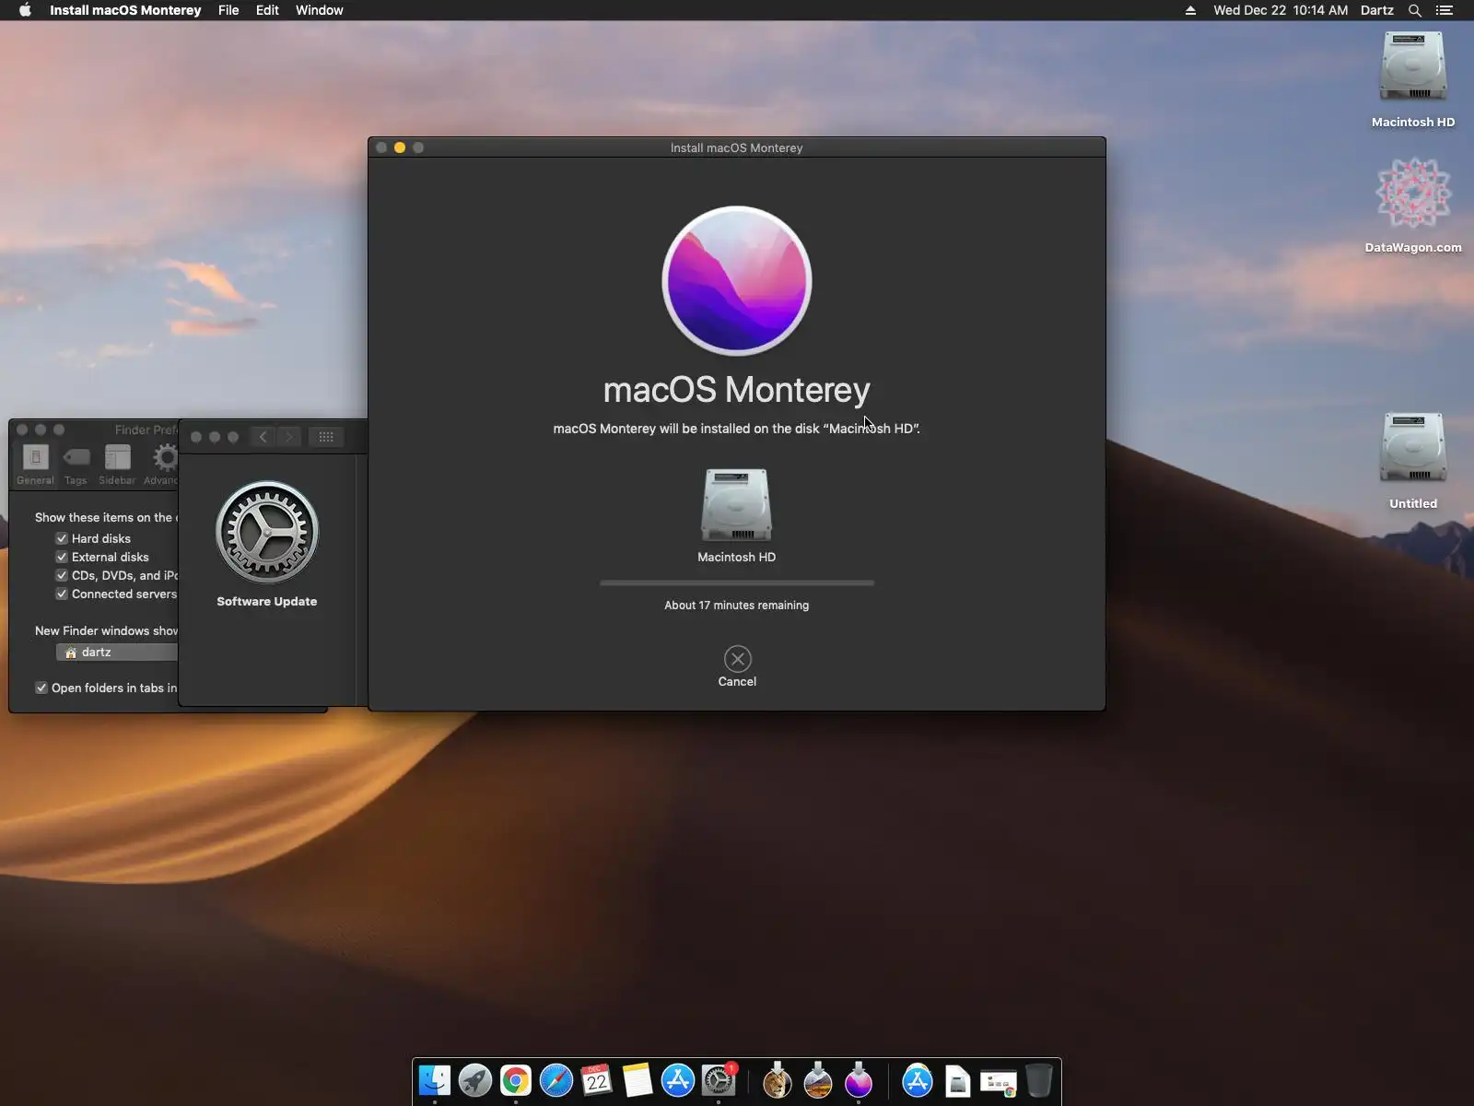
Task: Launch Launchpad from the Dock
Action: pos(475,1080)
